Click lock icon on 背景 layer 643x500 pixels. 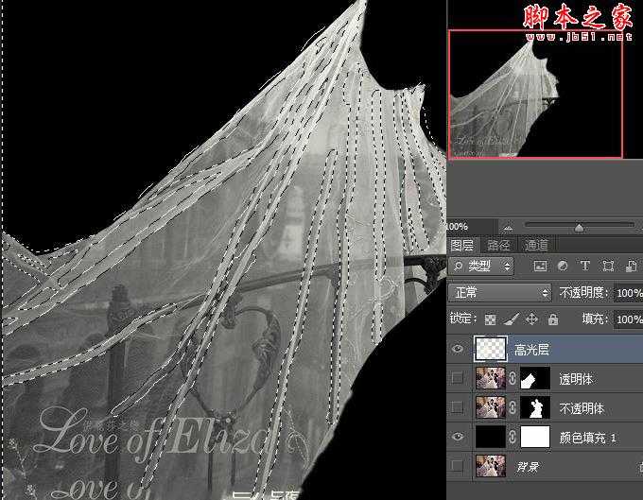(640, 466)
